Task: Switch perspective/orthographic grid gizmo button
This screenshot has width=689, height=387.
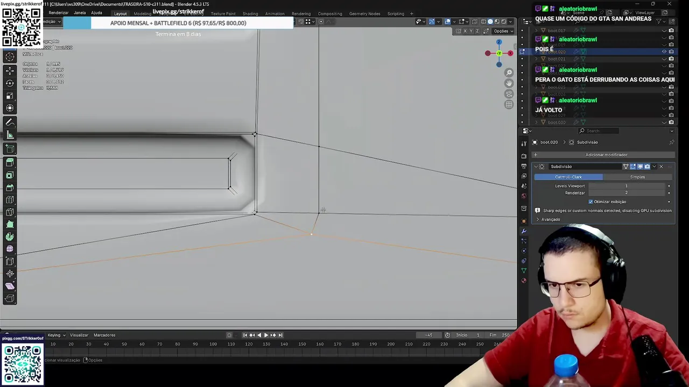Action: (x=509, y=104)
